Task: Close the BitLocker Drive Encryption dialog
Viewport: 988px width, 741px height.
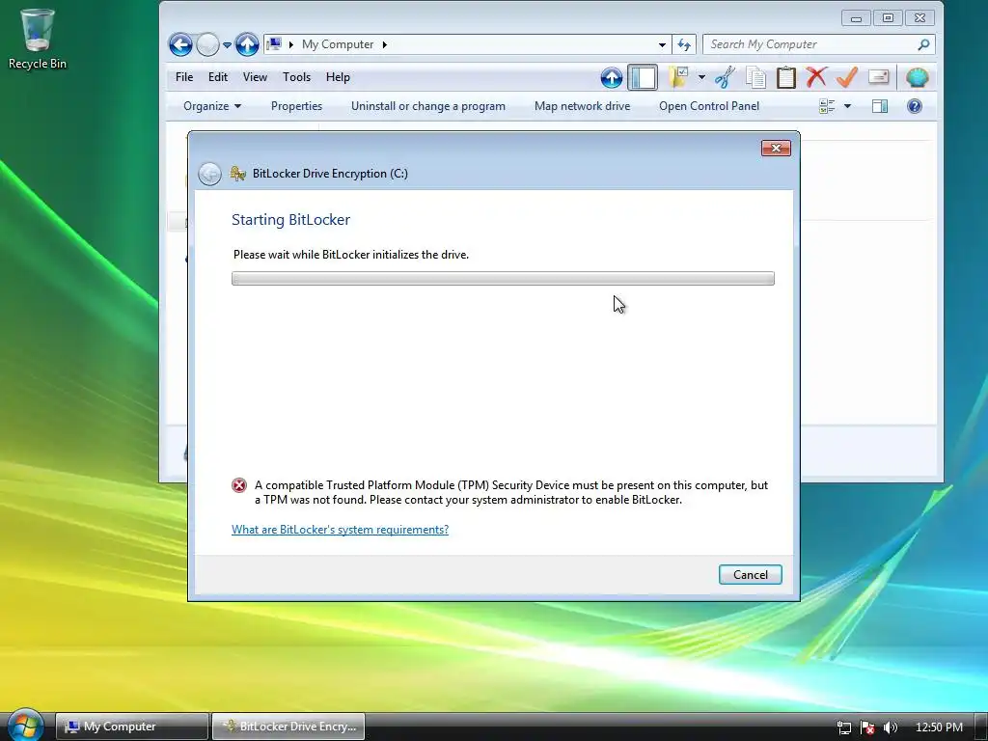Action: coord(776,148)
